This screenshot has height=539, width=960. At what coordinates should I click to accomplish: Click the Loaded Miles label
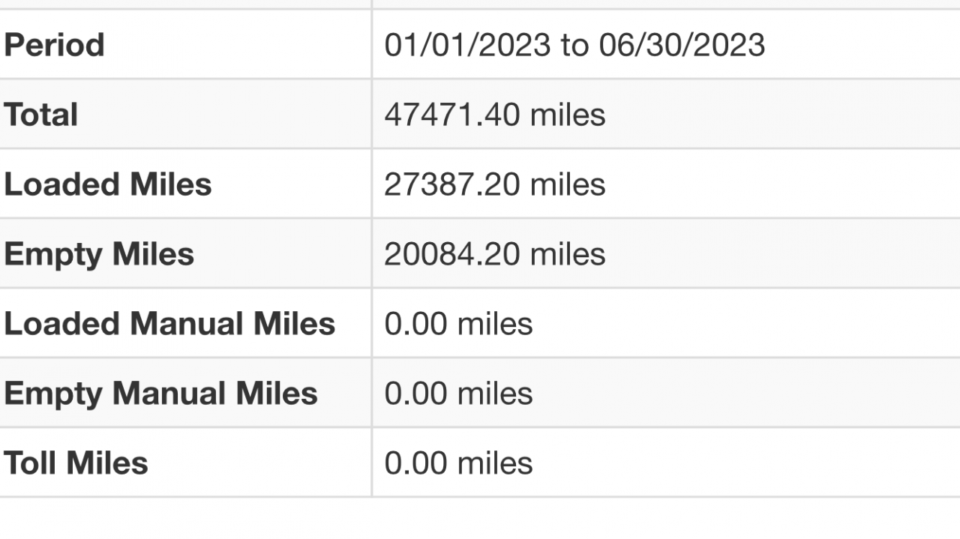[108, 184]
